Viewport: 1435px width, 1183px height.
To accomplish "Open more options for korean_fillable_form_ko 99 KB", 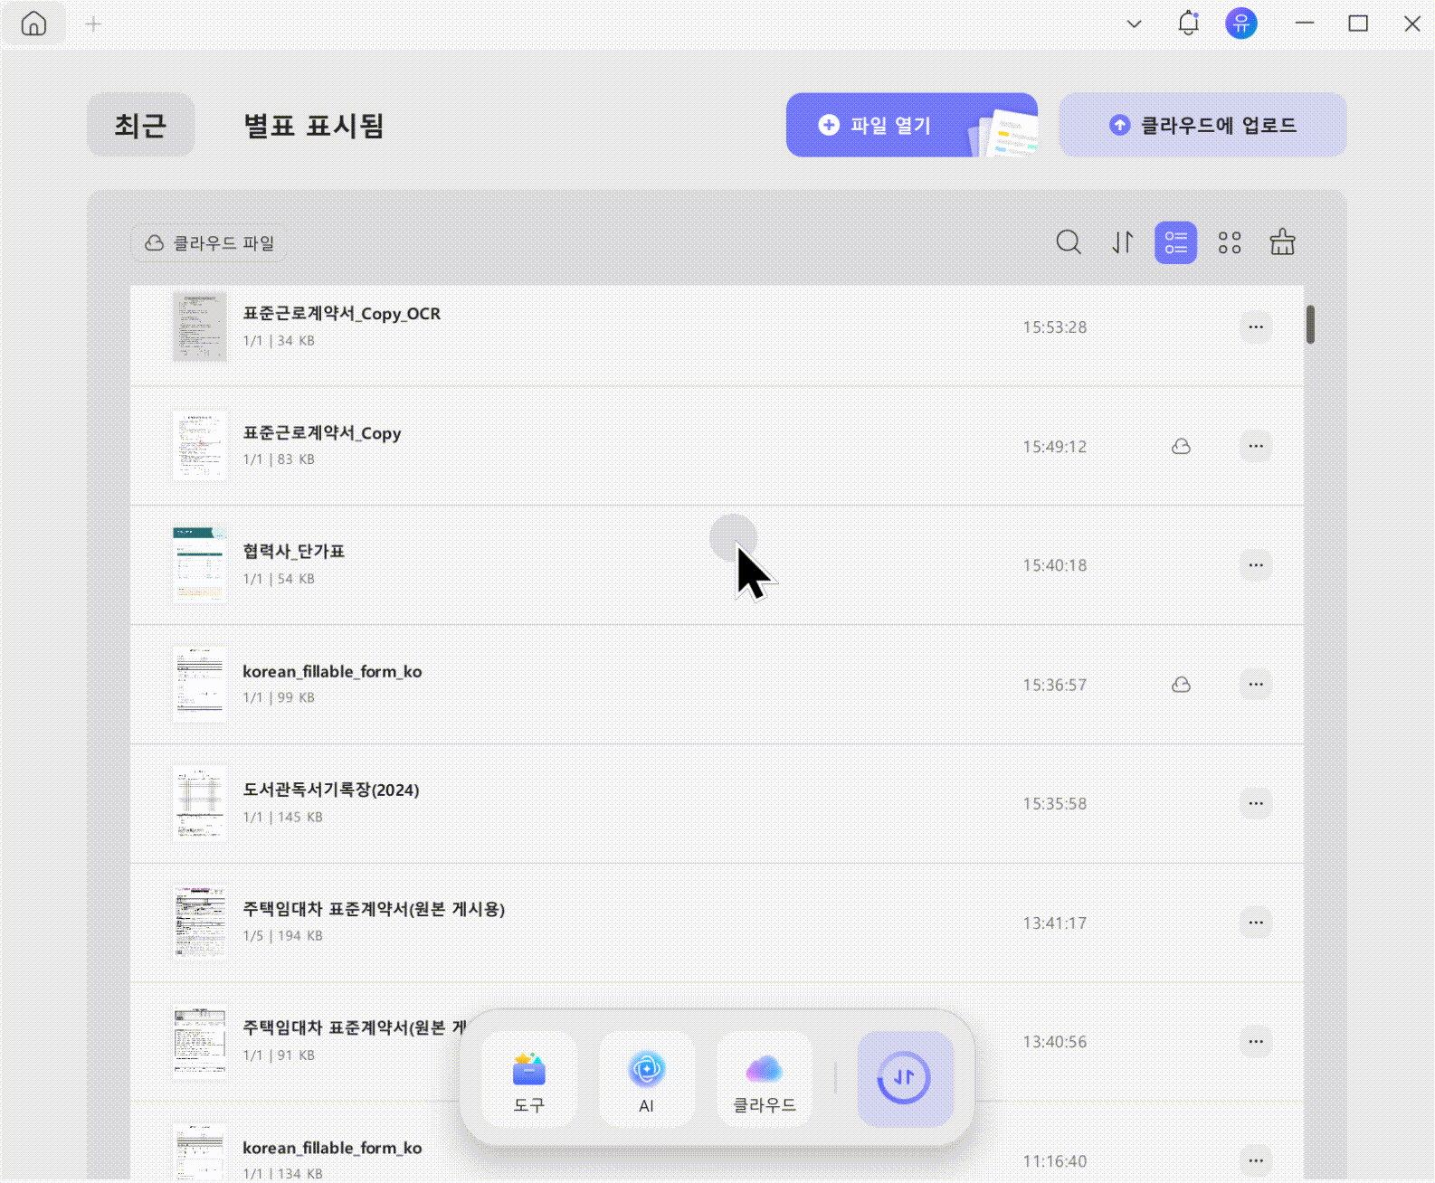I will (x=1256, y=685).
